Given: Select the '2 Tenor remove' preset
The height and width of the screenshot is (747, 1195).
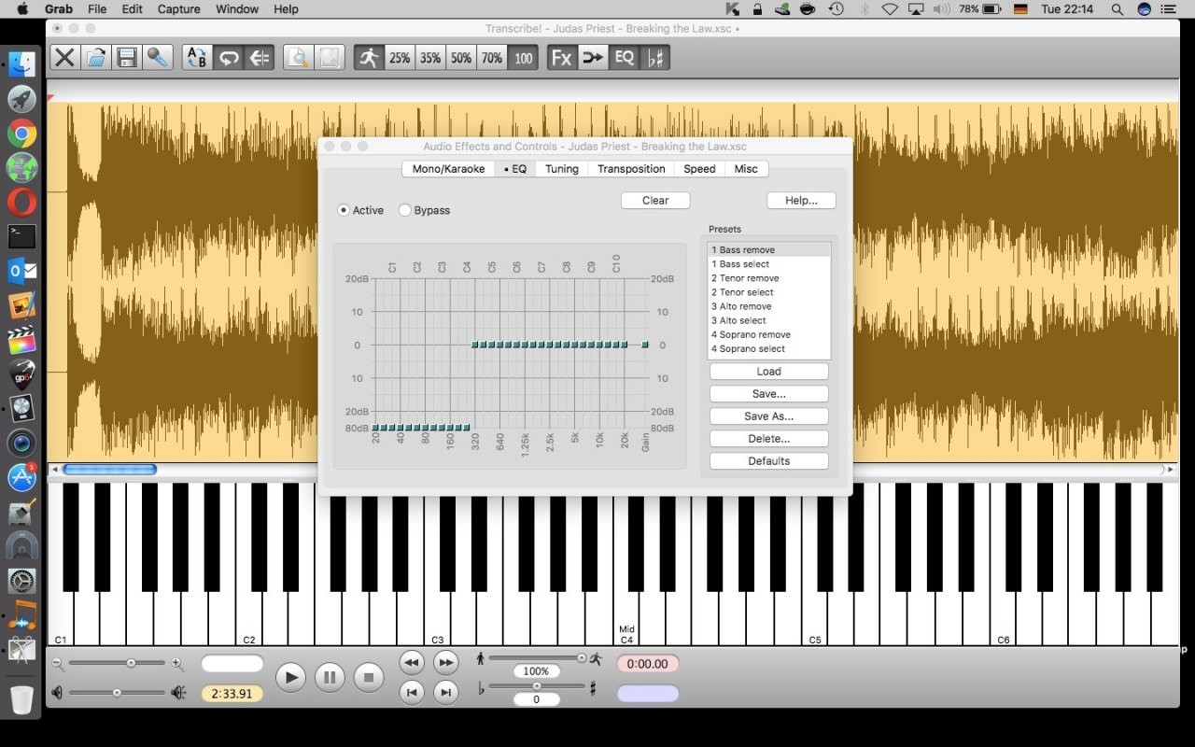Looking at the screenshot, I should pos(769,278).
